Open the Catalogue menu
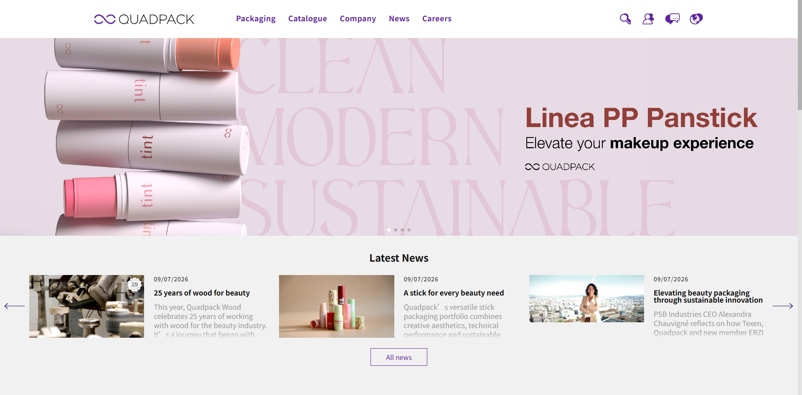802x395 pixels. [x=307, y=19]
